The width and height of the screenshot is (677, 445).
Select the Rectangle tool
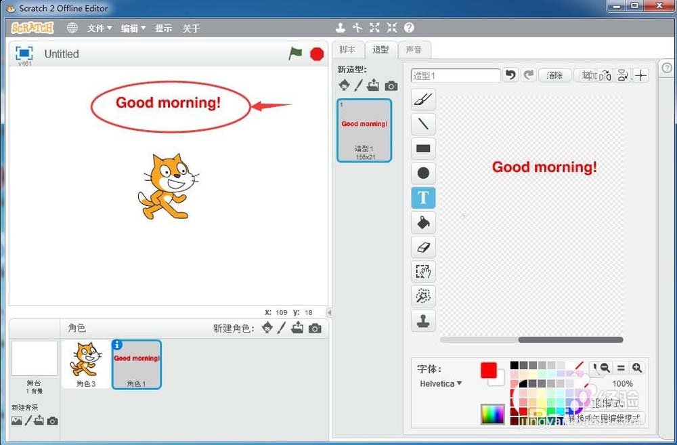(423, 148)
